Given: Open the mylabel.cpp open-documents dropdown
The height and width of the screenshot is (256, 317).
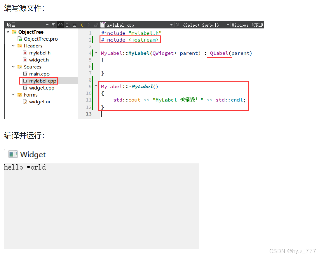Looking at the screenshot, I should [x=171, y=25].
